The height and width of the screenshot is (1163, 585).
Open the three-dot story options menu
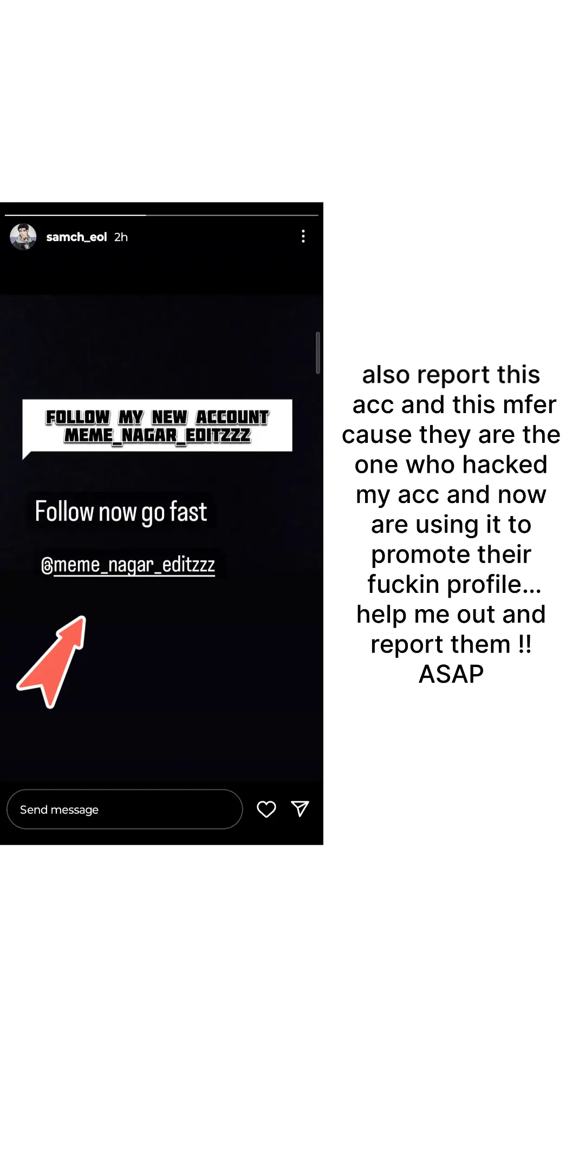coord(303,236)
